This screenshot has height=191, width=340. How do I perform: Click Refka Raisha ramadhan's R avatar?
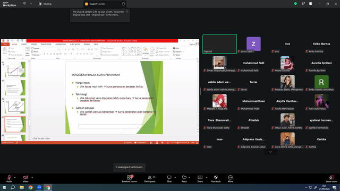point(321,82)
